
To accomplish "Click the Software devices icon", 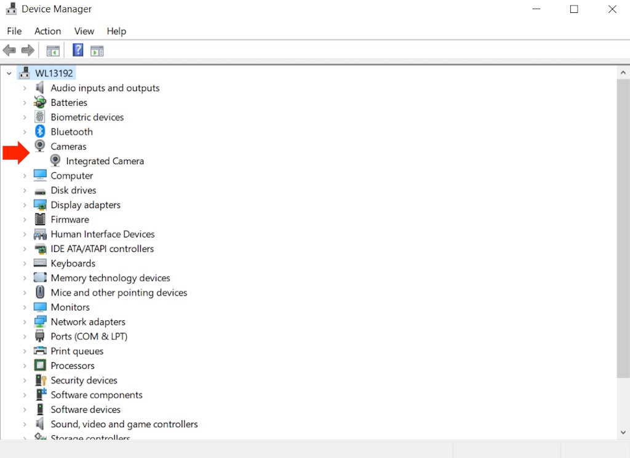I will 40,409.
